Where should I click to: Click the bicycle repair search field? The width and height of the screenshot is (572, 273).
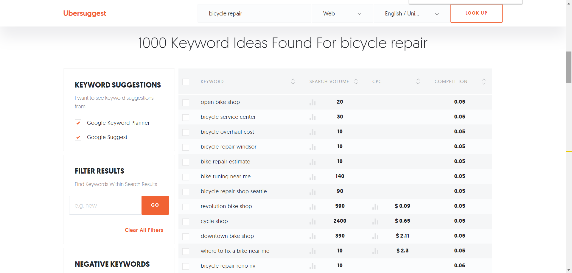[254, 13]
